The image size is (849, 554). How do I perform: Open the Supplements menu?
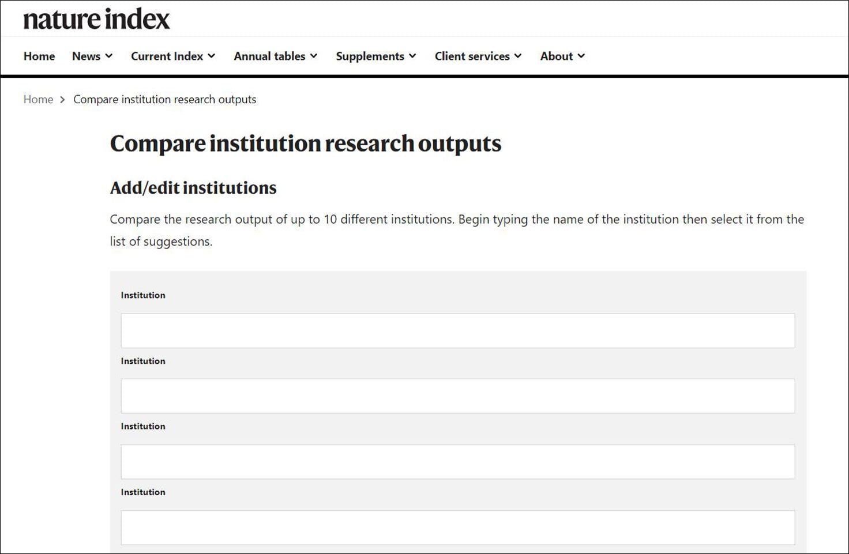370,56
